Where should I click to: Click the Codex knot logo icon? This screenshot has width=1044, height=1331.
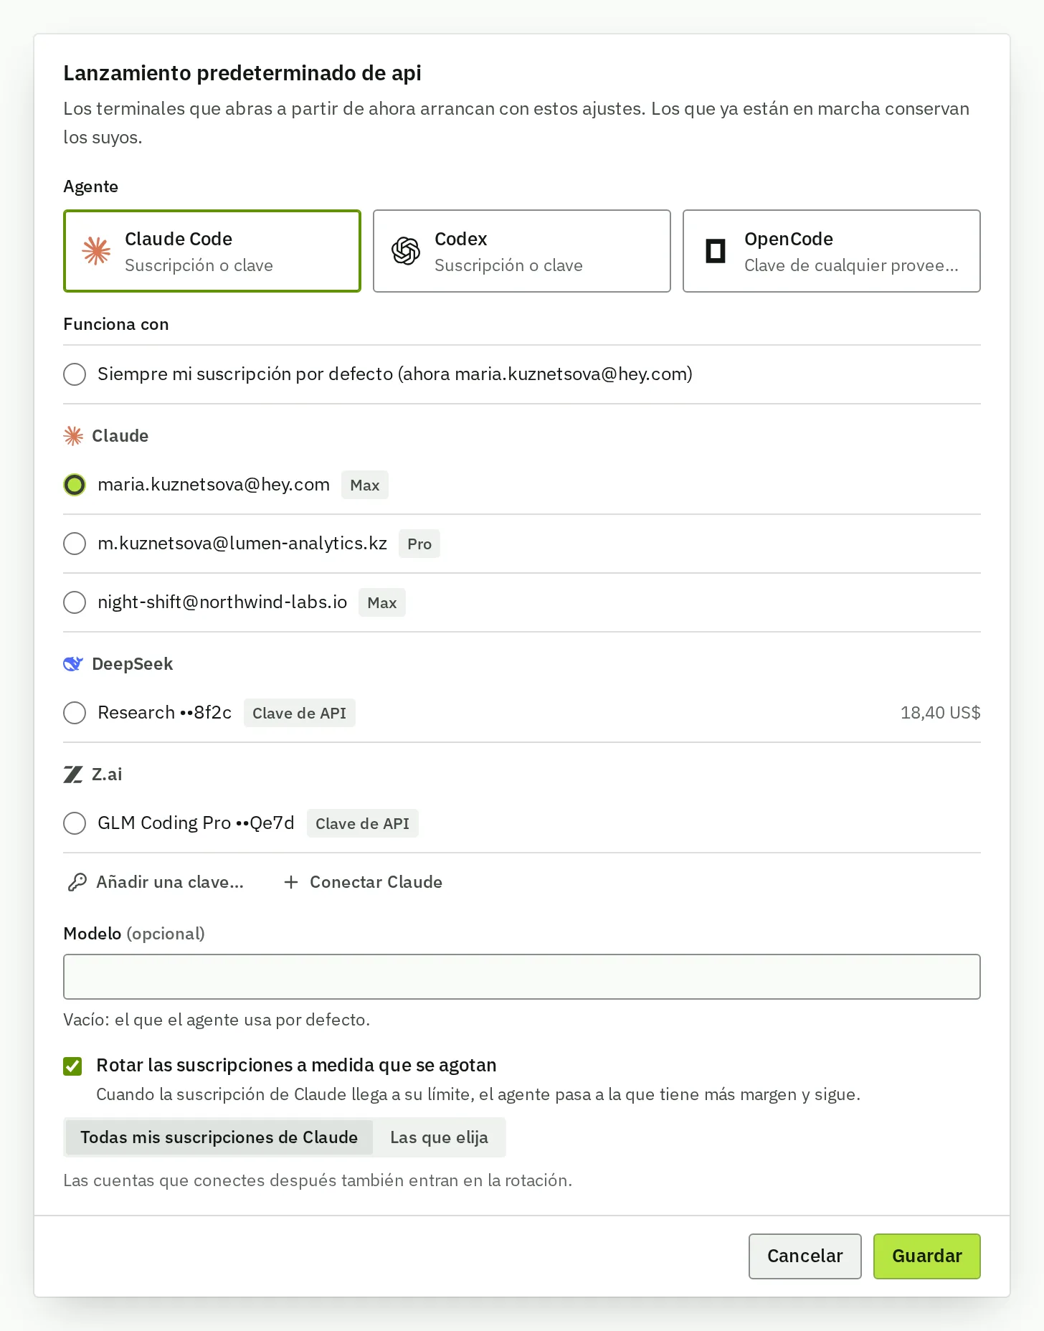click(x=406, y=251)
